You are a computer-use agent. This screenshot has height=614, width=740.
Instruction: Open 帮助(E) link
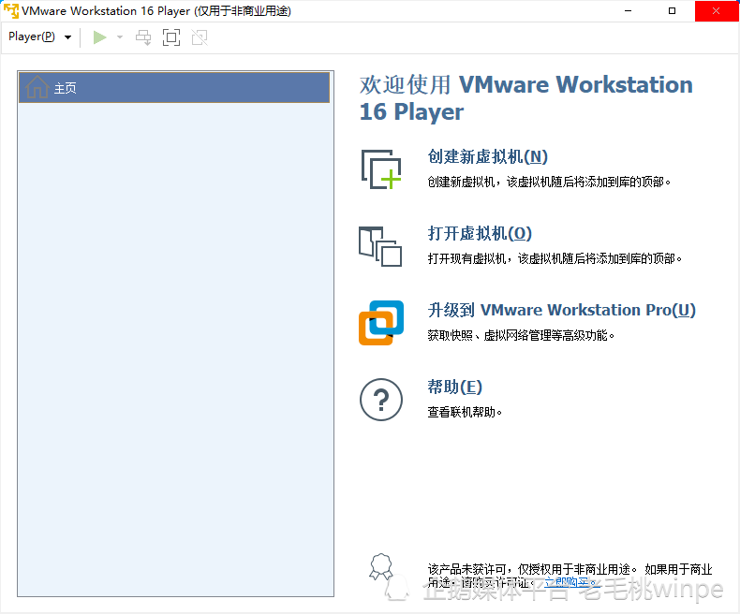click(x=454, y=387)
